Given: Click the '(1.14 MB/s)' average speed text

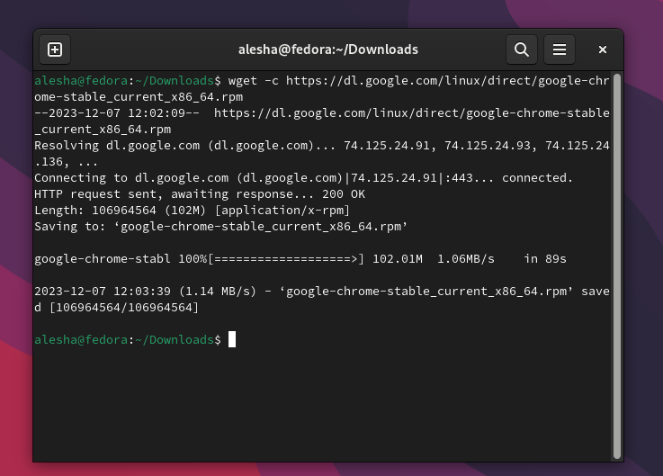Looking at the screenshot, I should 218,292.
